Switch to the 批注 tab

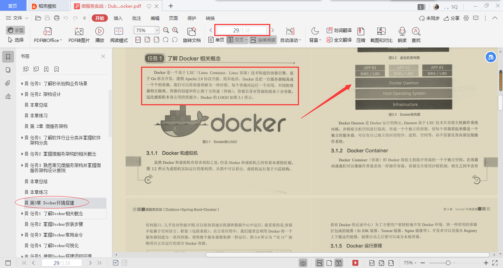(x=137, y=18)
